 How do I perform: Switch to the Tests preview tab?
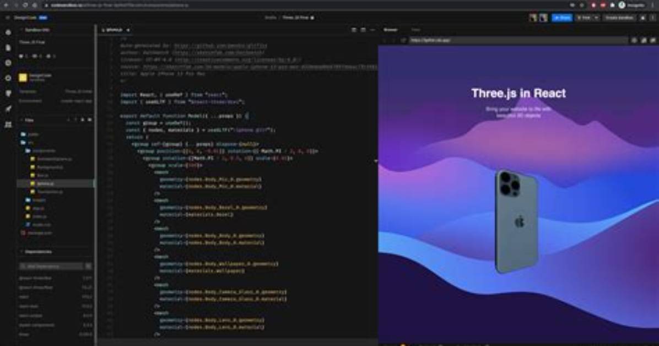tap(415, 30)
